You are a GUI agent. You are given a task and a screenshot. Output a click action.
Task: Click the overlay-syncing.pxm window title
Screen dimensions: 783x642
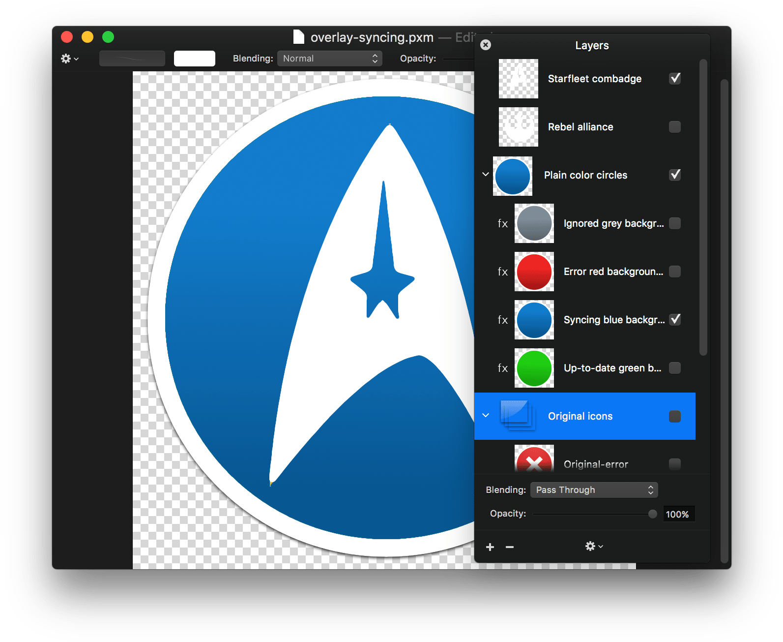(372, 37)
